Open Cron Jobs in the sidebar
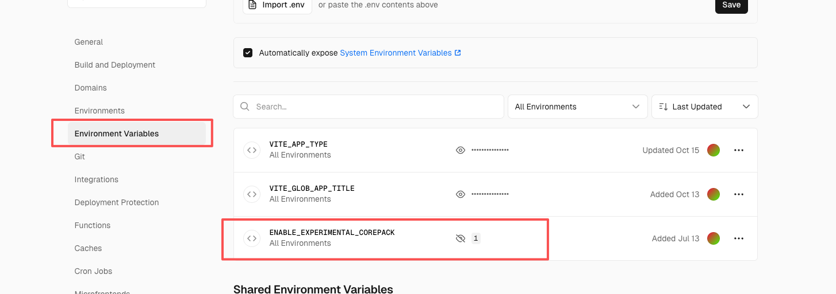 [93, 271]
